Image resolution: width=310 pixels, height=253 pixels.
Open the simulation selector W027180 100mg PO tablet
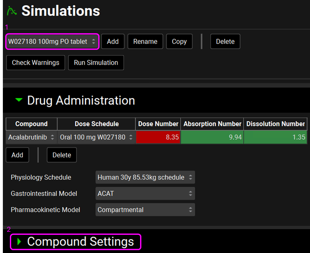[52, 42]
